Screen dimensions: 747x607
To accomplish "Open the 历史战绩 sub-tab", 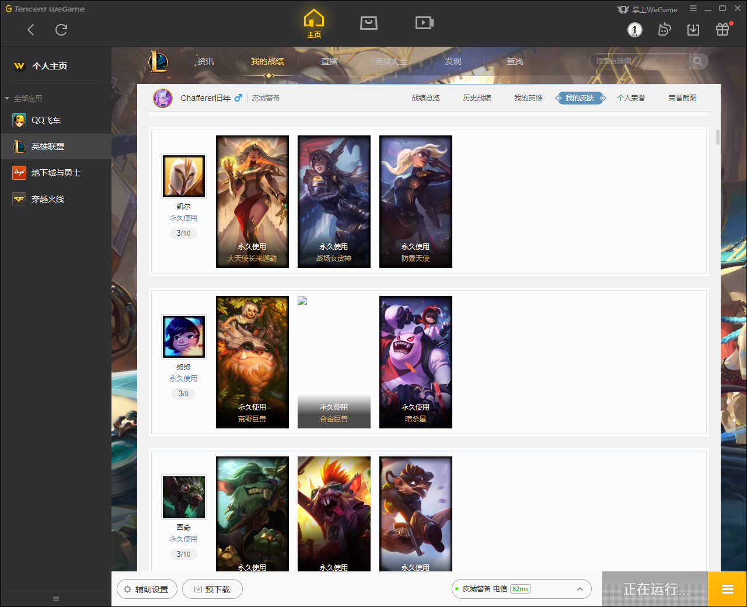I will coord(477,98).
